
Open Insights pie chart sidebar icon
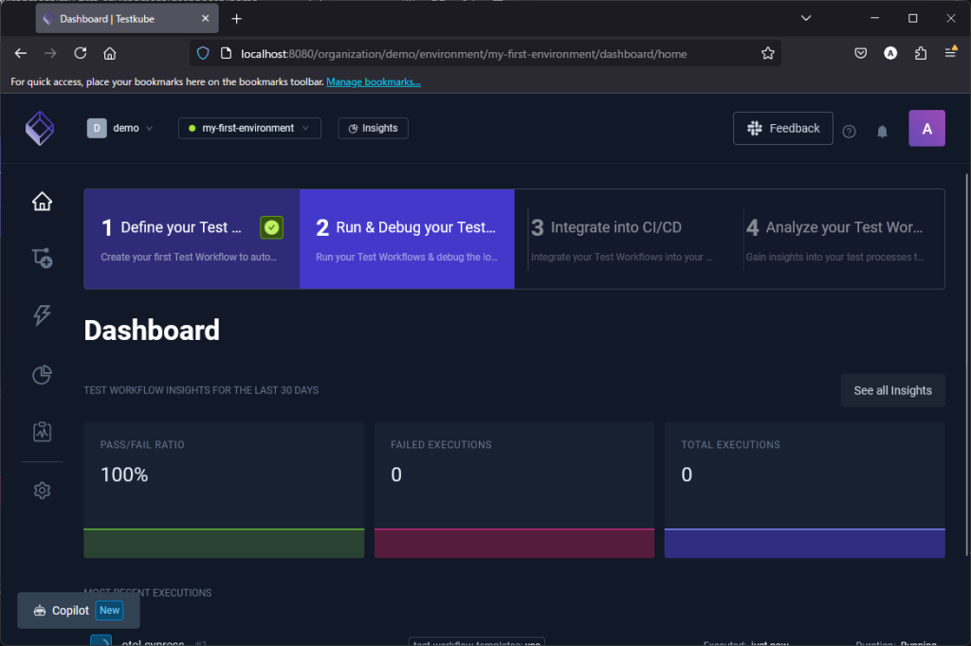point(42,375)
